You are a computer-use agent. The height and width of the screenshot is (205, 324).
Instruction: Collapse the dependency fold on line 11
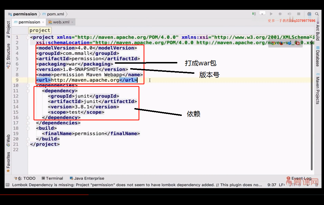(28, 91)
